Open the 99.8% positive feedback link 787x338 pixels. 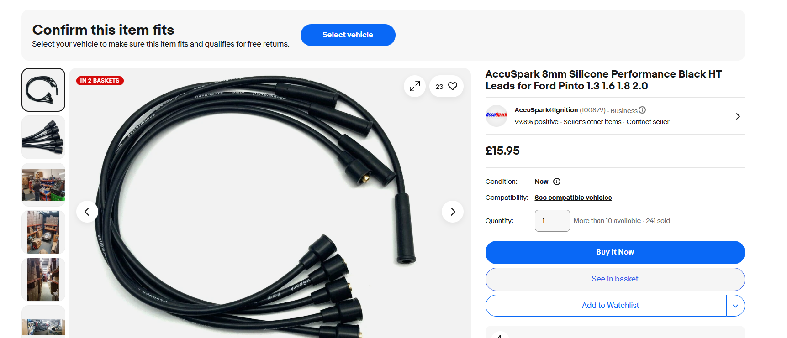536,122
